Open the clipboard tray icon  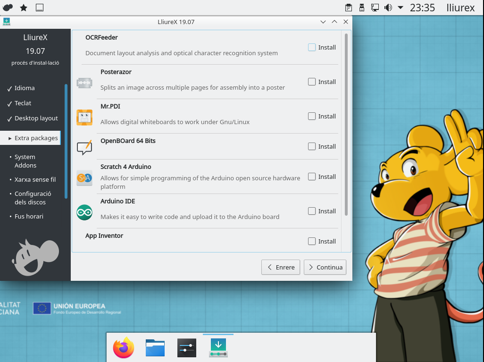(x=349, y=8)
